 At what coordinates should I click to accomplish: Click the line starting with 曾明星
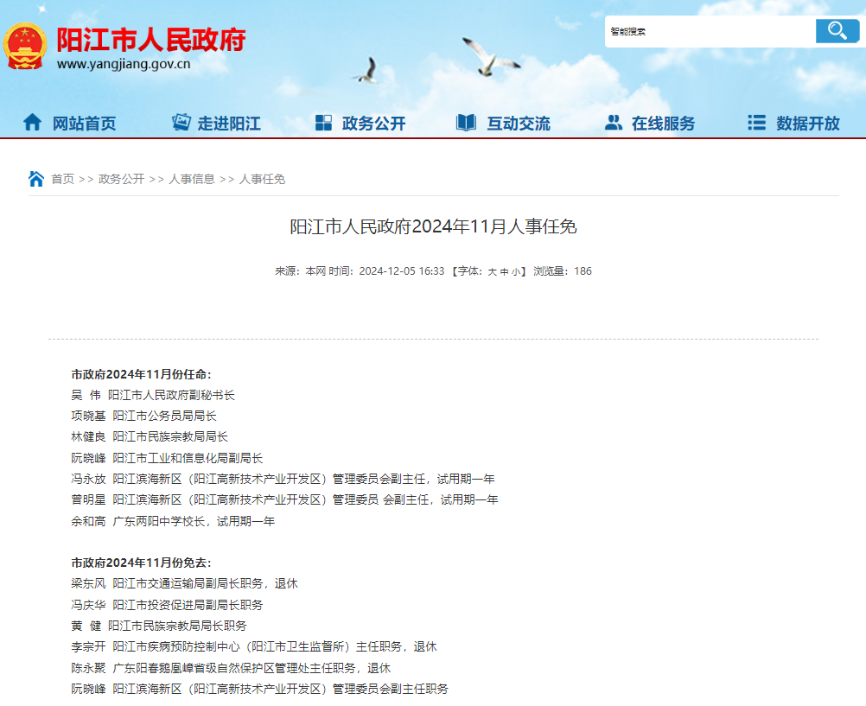click(284, 500)
